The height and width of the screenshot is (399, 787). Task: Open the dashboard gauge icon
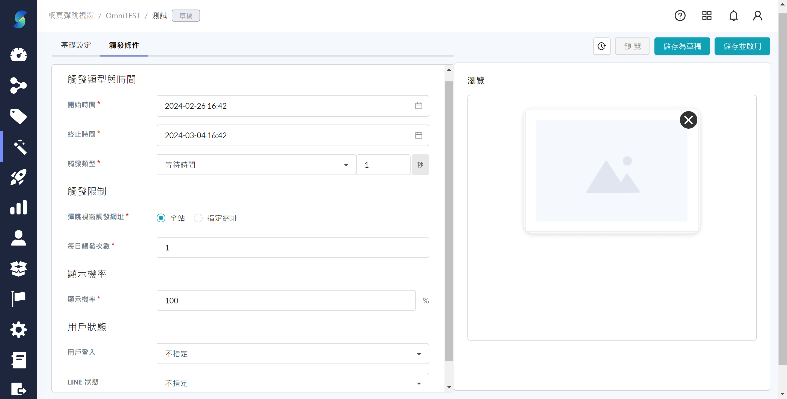(19, 55)
